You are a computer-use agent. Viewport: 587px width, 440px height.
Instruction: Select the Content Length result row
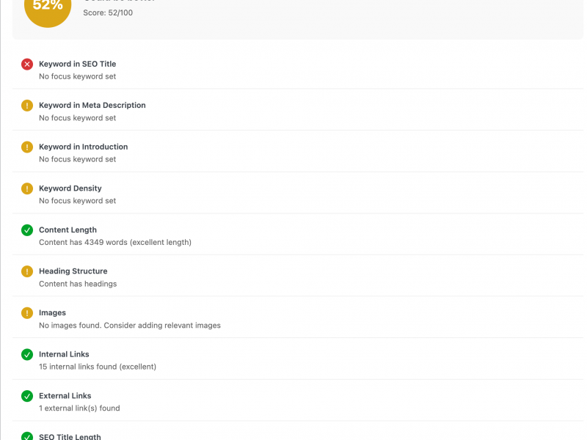click(293, 235)
